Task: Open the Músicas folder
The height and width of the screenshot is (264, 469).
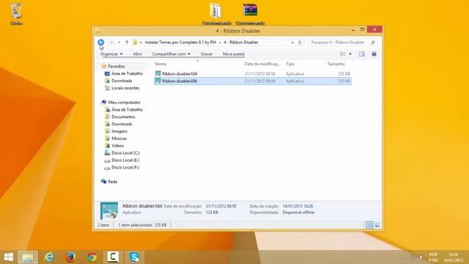Action: click(x=119, y=139)
